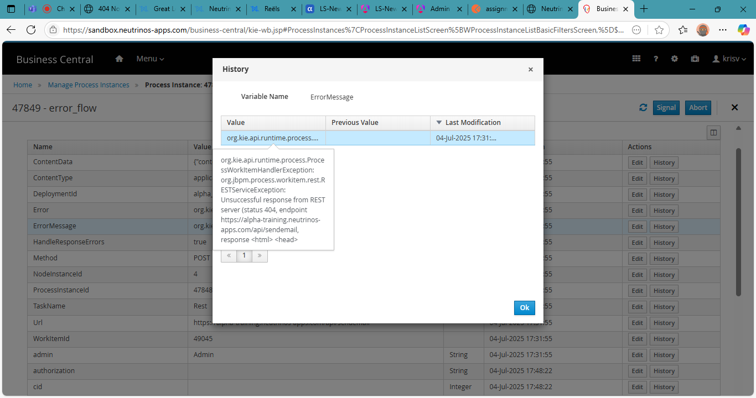Sort by the Last Modification column arrow
This screenshot has height=398, width=756.
439,123
